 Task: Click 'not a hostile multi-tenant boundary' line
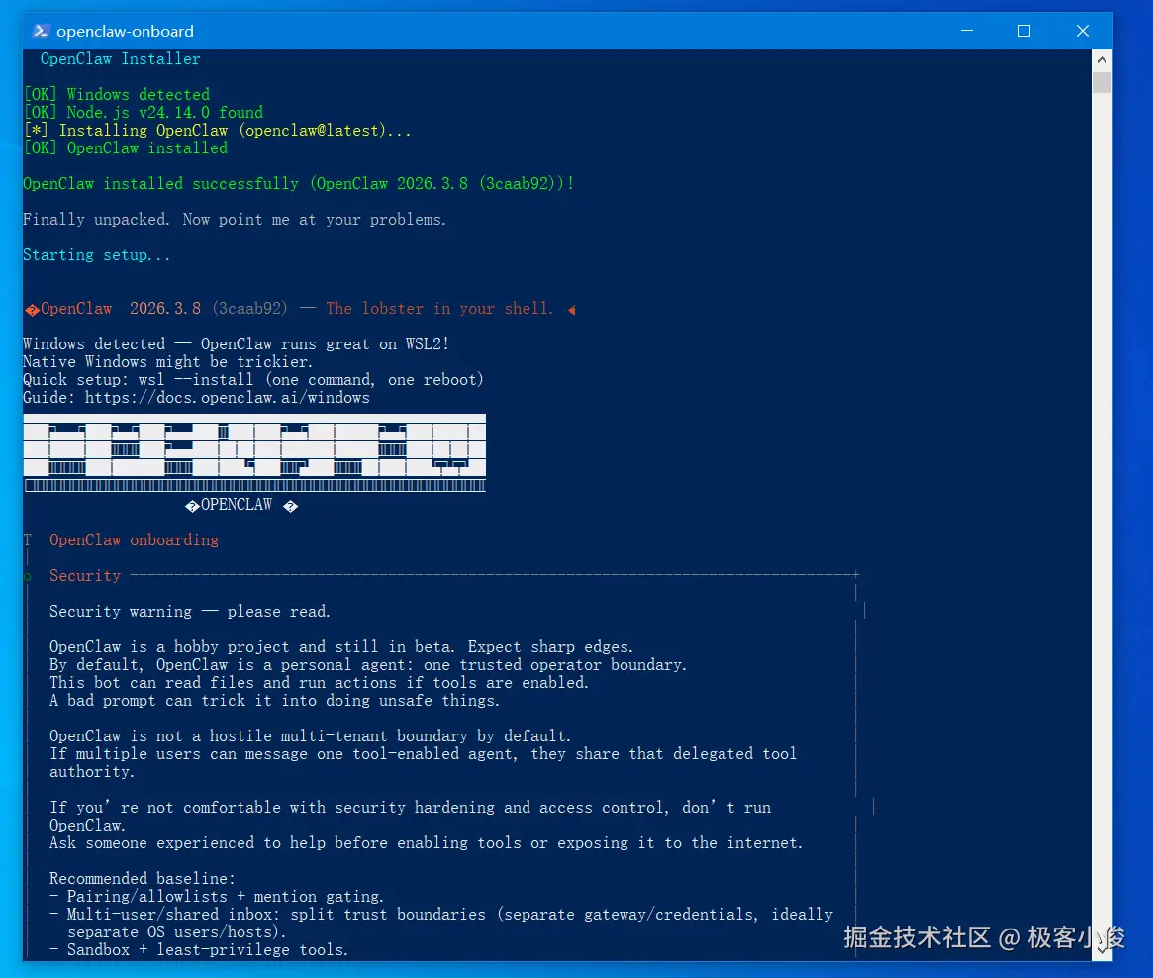tap(310, 736)
